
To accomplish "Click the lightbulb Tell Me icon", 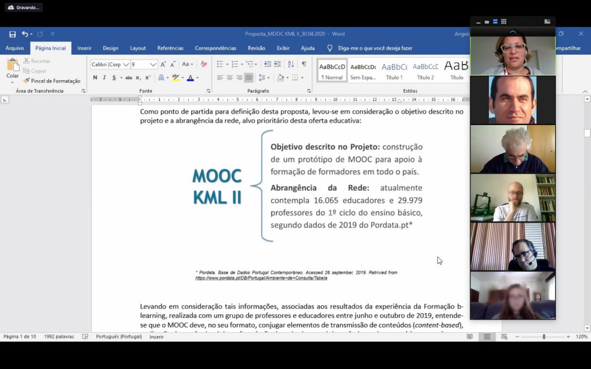I will 330,48.
